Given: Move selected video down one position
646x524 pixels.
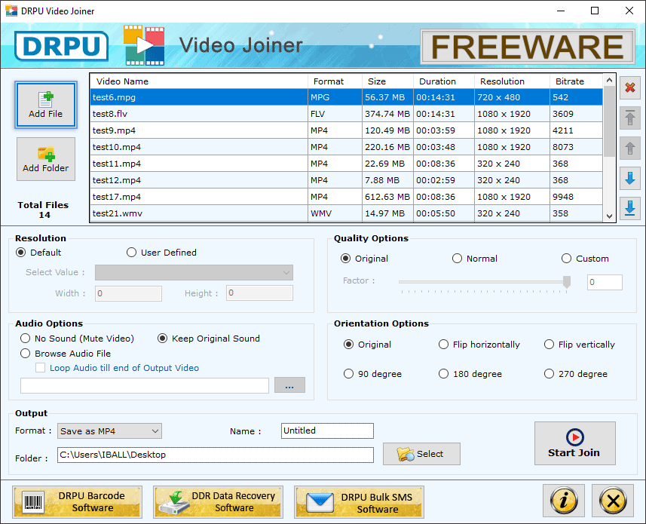Looking at the screenshot, I should [x=629, y=179].
